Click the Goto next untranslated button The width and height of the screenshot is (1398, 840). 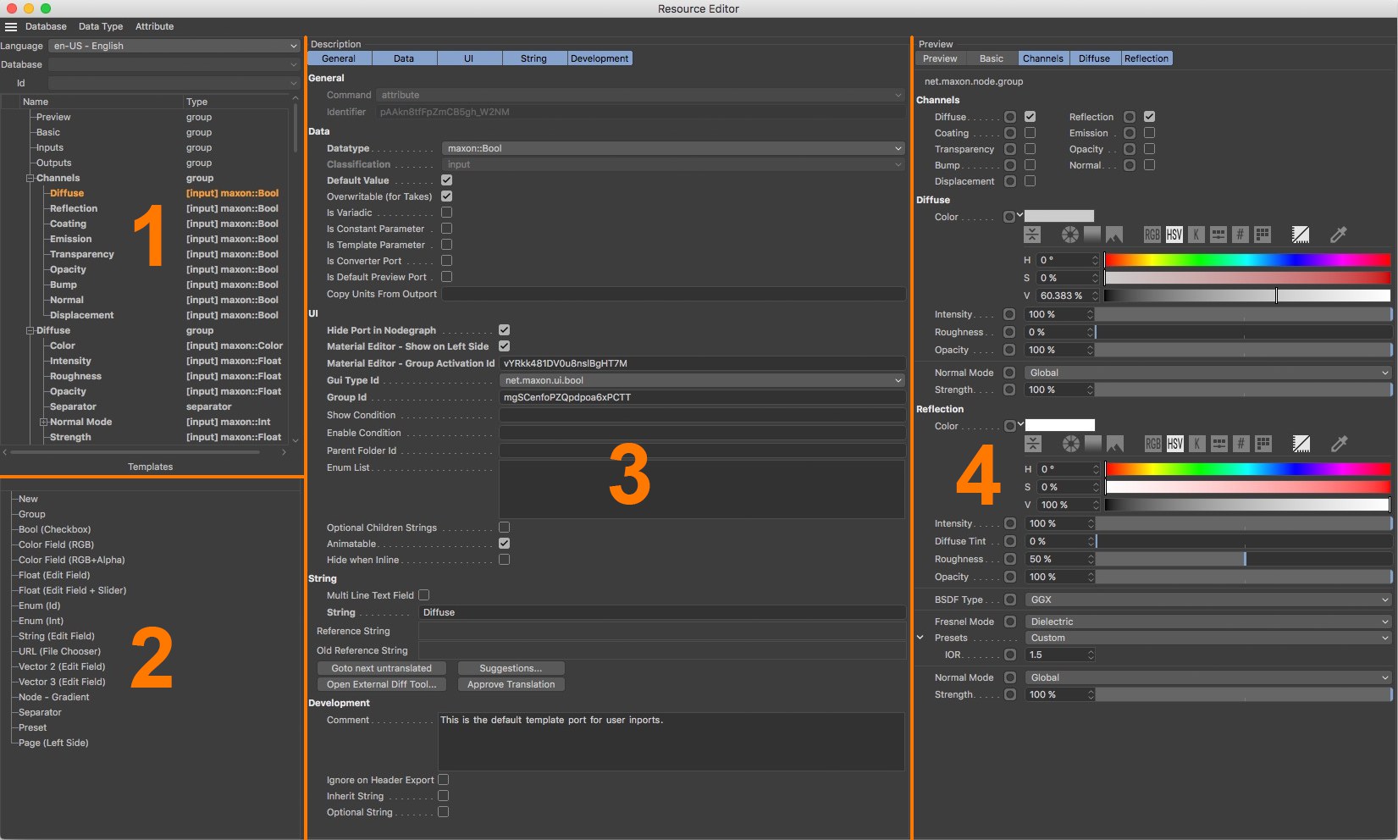381,668
